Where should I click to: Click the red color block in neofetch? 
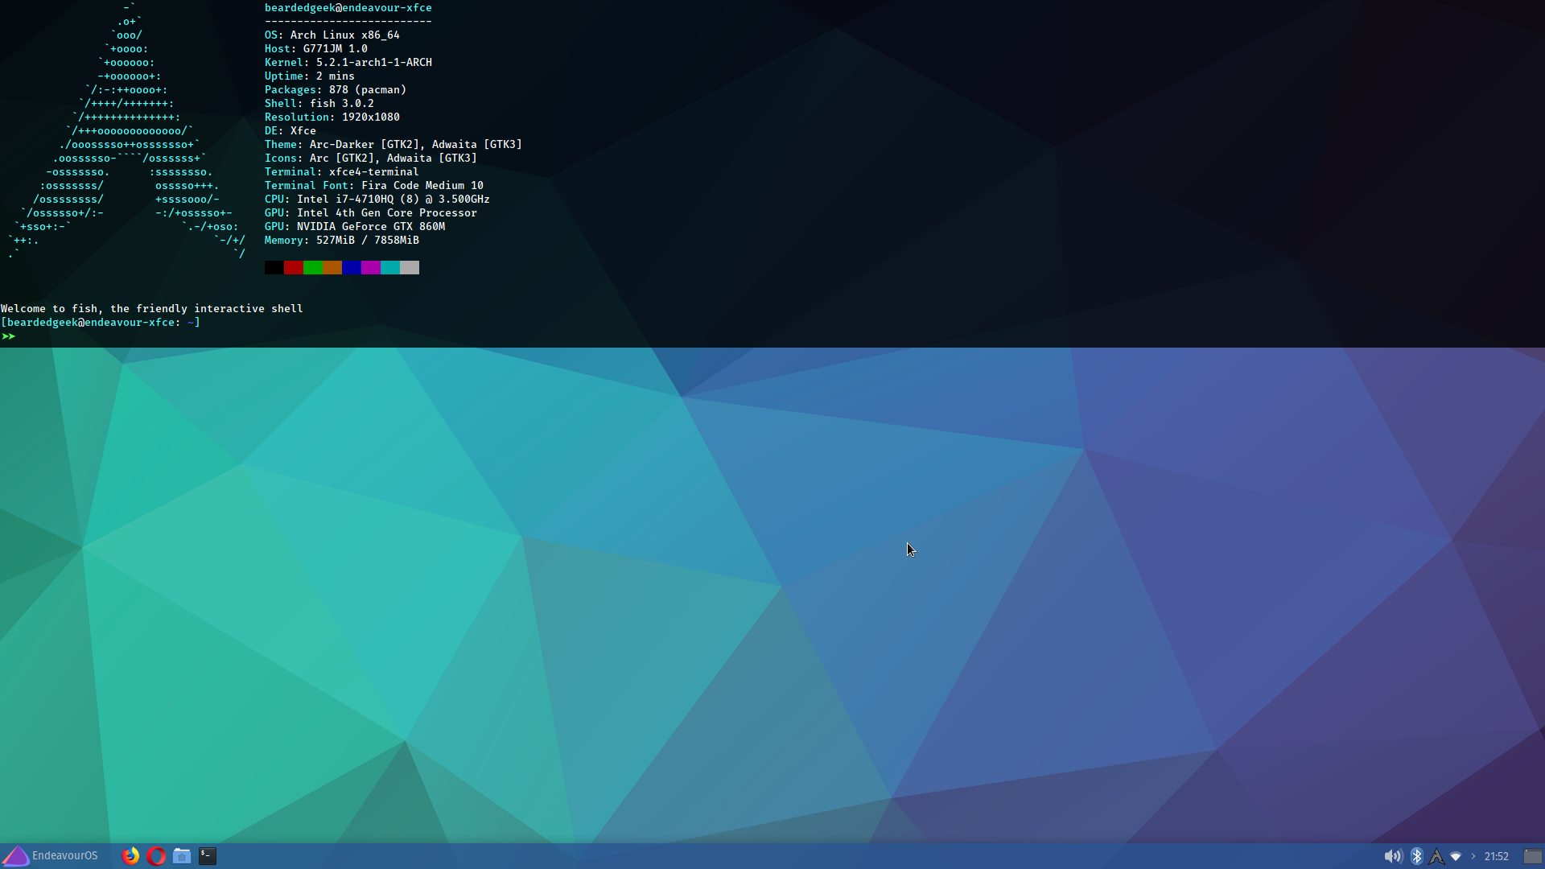coord(294,267)
